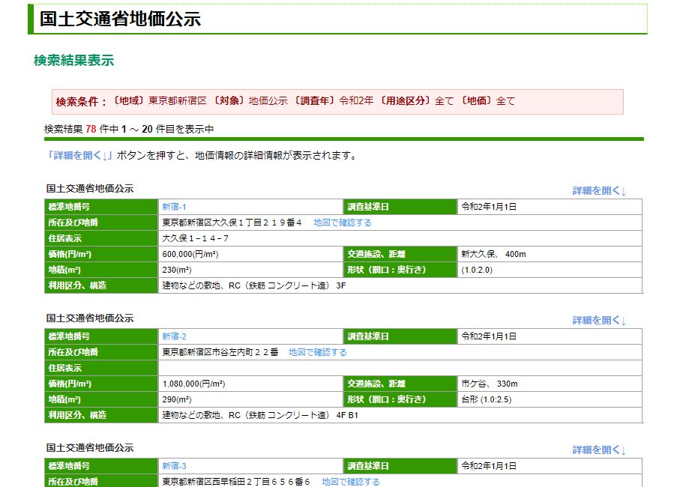Open the 新宿-1 standard land number link
Screen dimensions: 677x487
pyautogui.click(x=174, y=207)
